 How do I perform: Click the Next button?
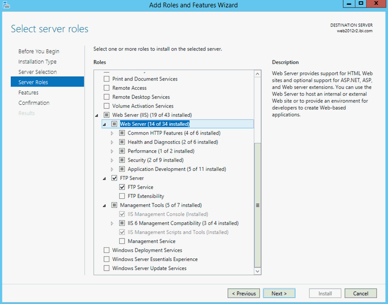click(x=279, y=293)
